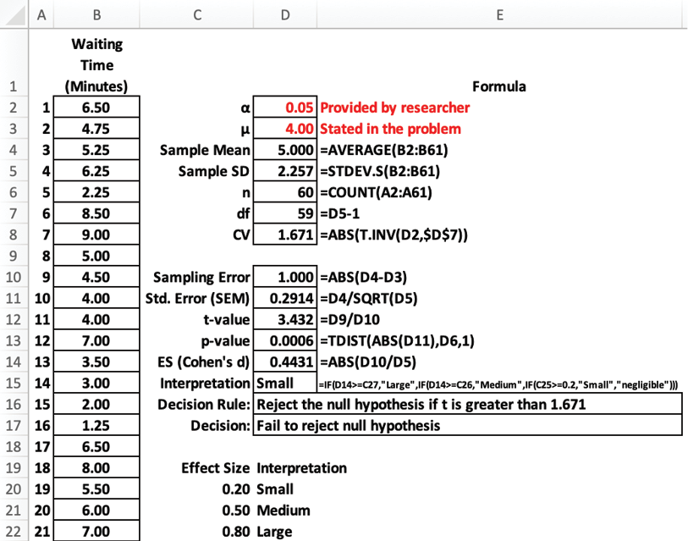Click the red 'Provided by researcher' note
This screenshot has height=541, width=688.
394,108
